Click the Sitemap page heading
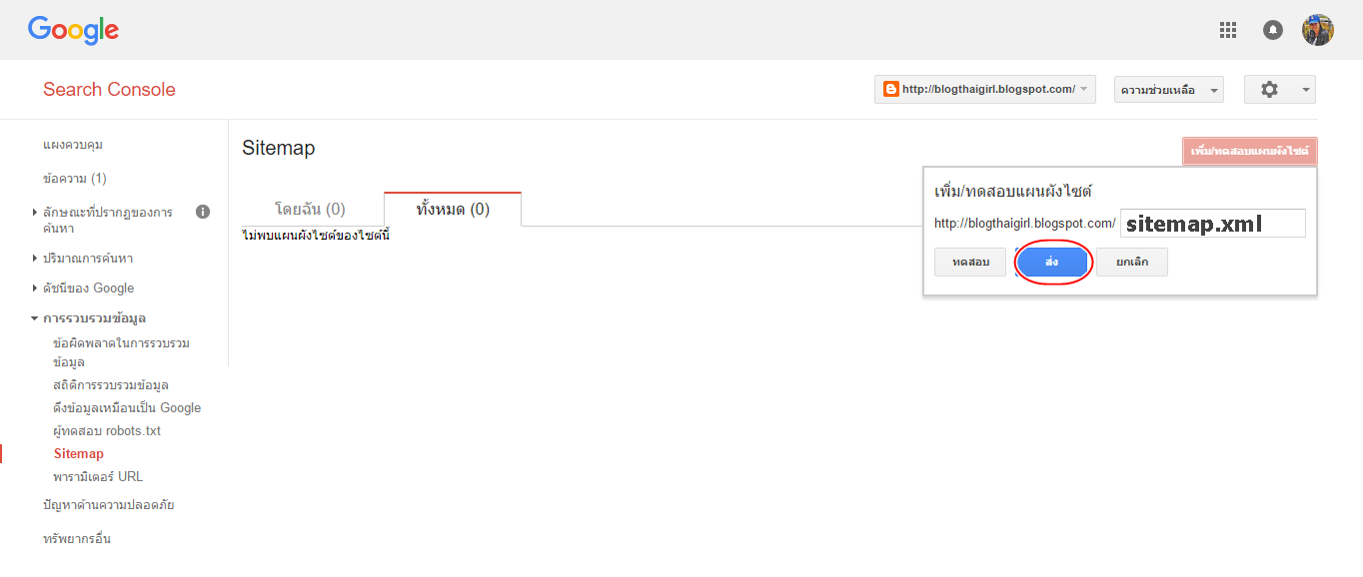 (x=279, y=148)
